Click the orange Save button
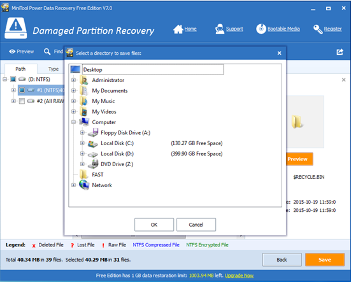351x282 pixels. [x=325, y=260]
